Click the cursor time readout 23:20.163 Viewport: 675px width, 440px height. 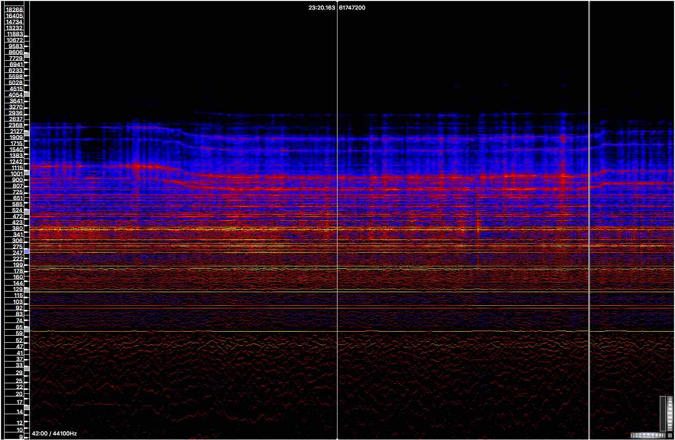click(x=321, y=7)
